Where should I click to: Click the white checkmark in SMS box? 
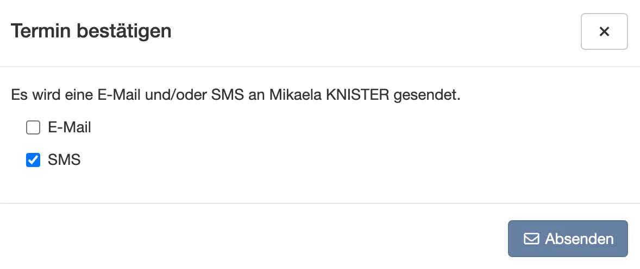[33, 160]
